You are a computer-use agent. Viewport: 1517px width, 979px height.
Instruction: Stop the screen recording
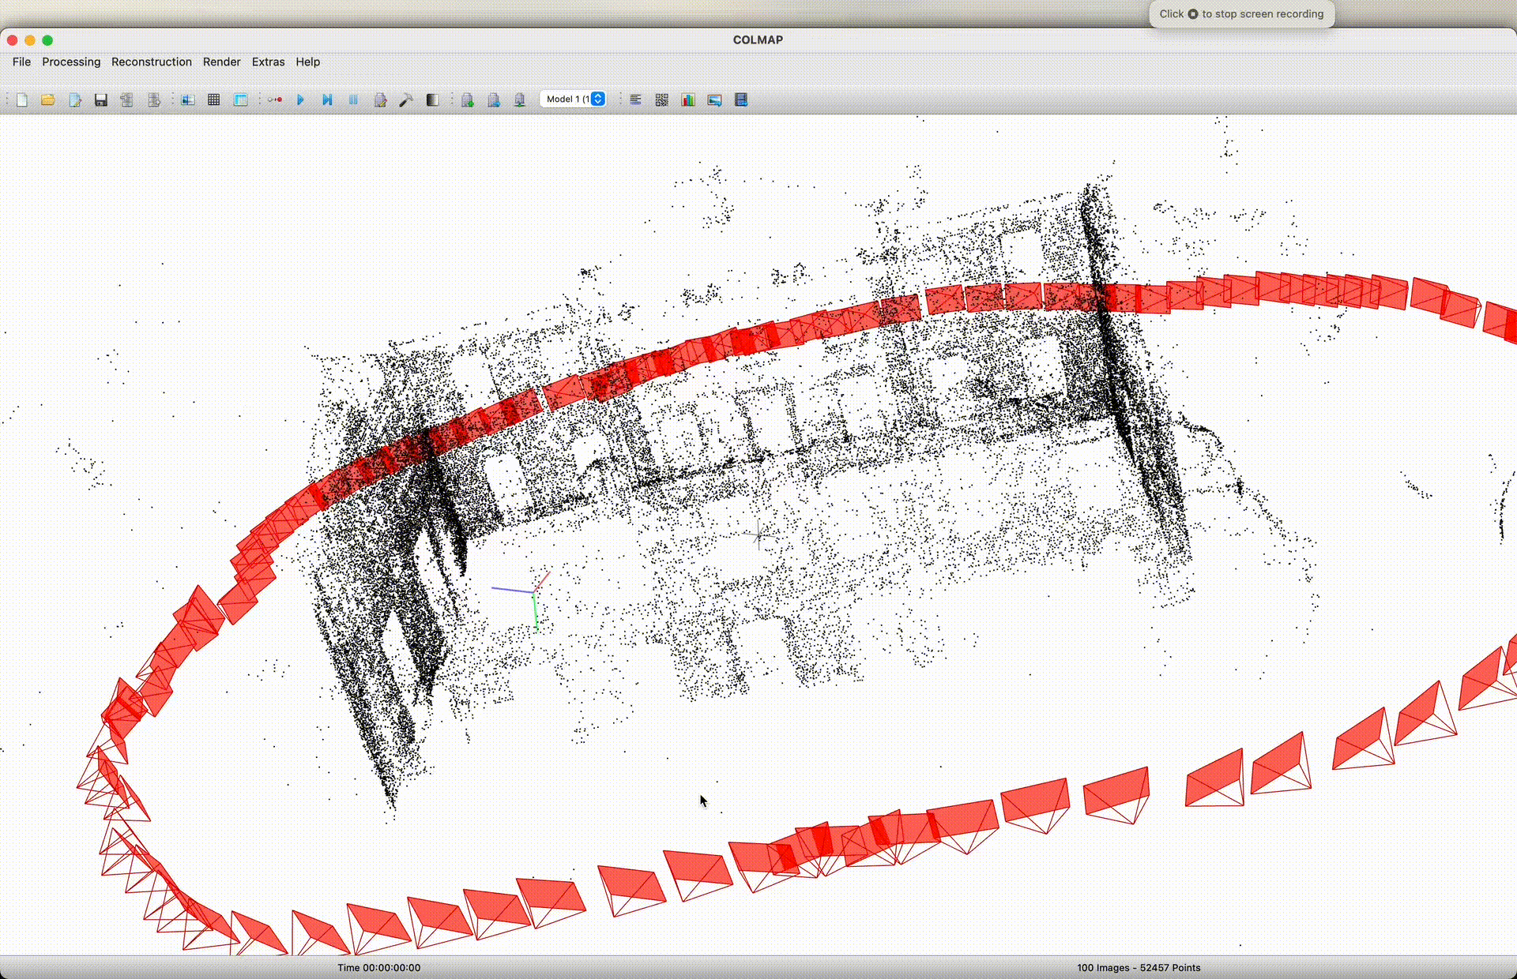coord(1192,13)
